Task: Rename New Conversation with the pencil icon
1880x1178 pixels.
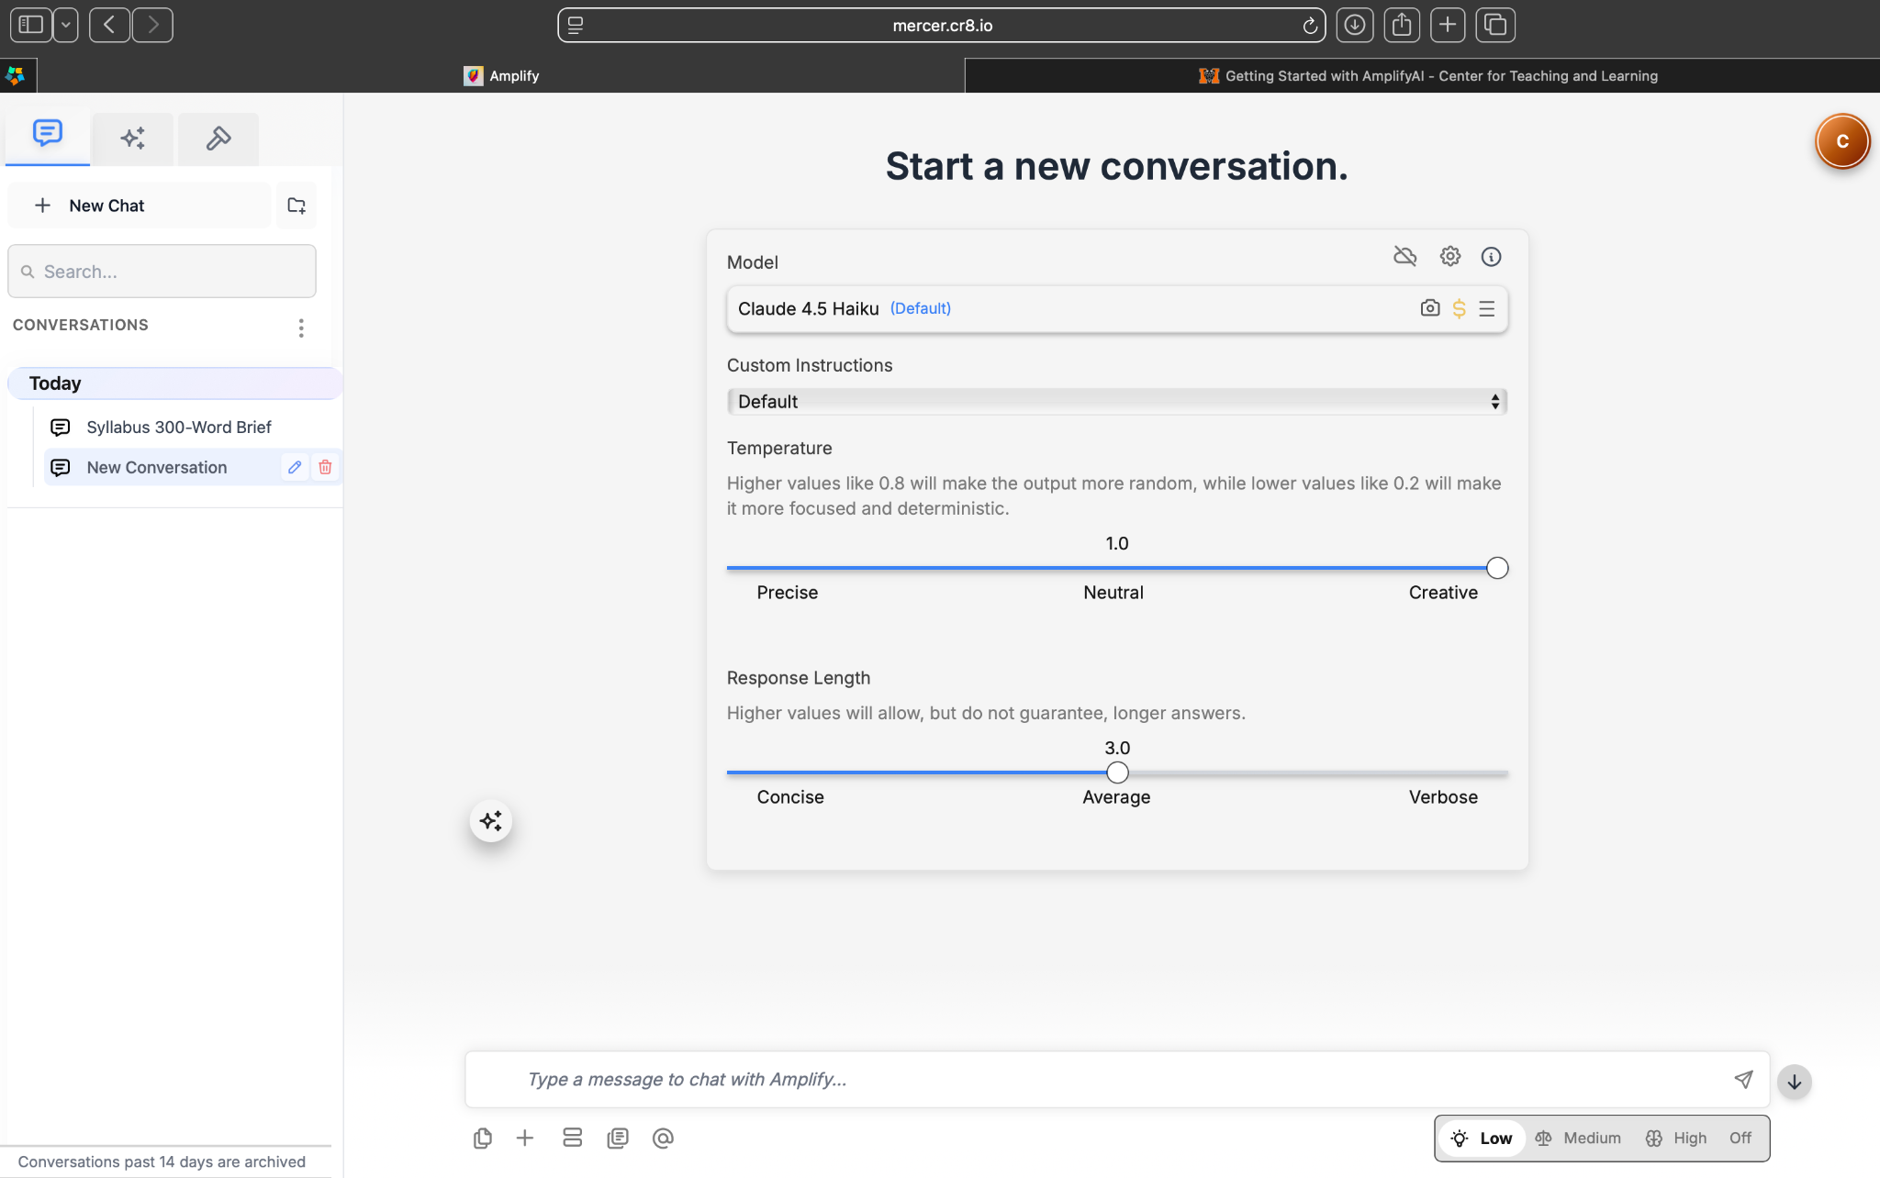Action: click(295, 468)
